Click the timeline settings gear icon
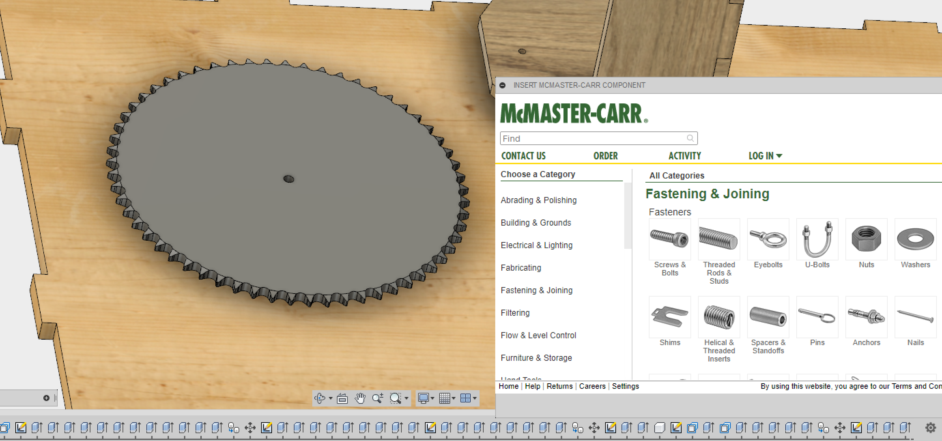 pyautogui.click(x=930, y=427)
